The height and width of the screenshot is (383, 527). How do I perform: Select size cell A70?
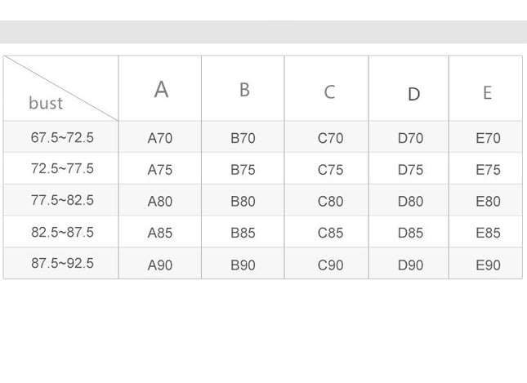pyautogui.click(x=160, y=138)
